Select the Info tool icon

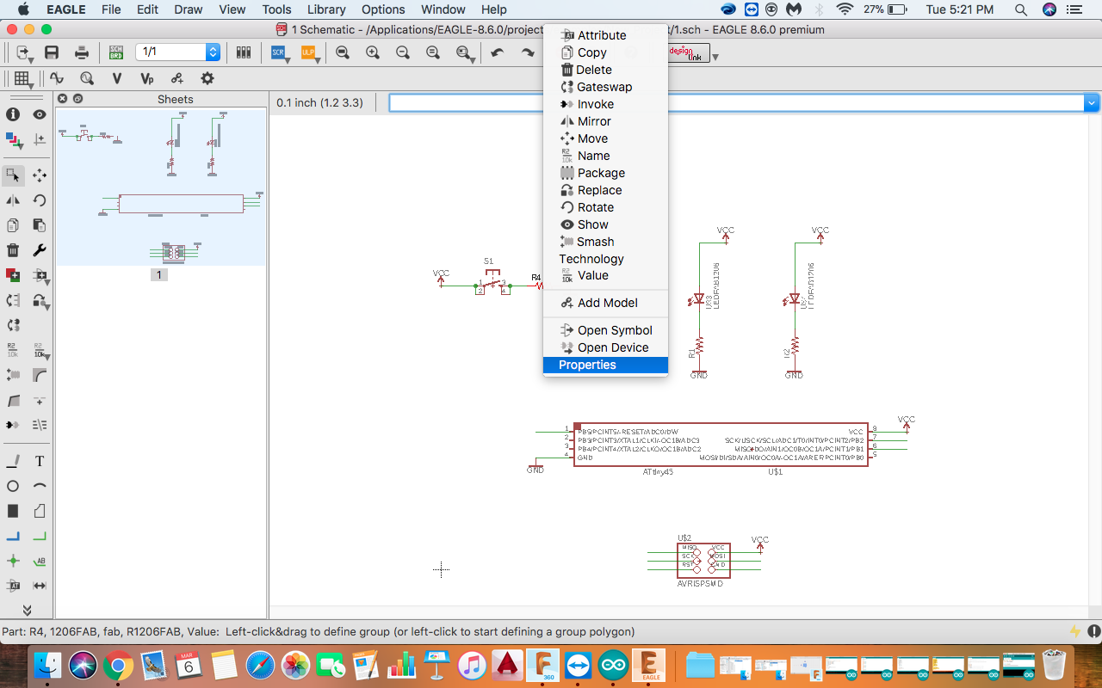[13, 114]
